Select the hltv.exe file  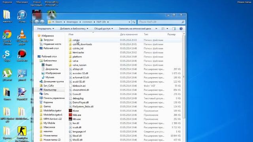click(x=76, y=119)
